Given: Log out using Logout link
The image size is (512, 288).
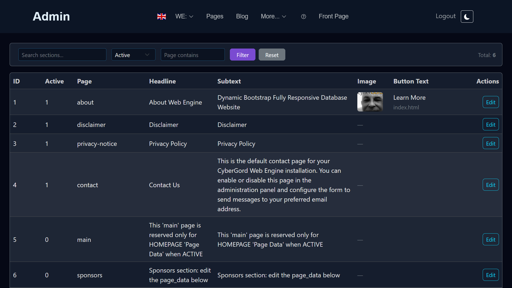Looking at the screenshot, I should (446, 16).
